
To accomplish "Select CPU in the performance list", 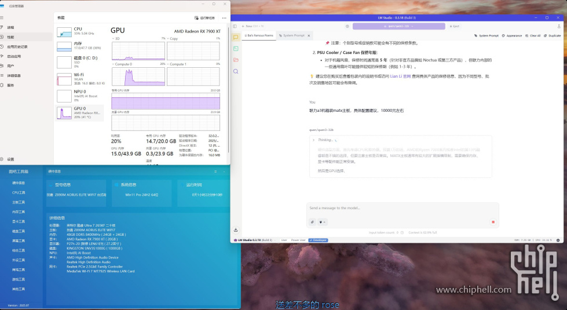I will pos(79,31).
